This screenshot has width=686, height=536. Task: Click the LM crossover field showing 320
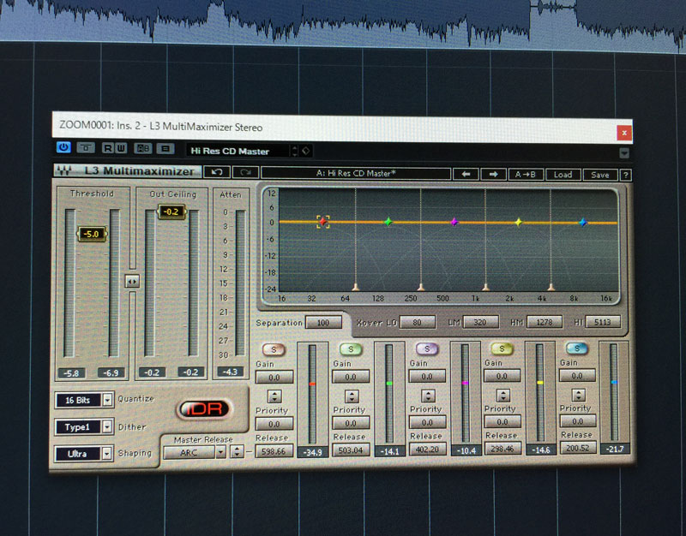480,322
